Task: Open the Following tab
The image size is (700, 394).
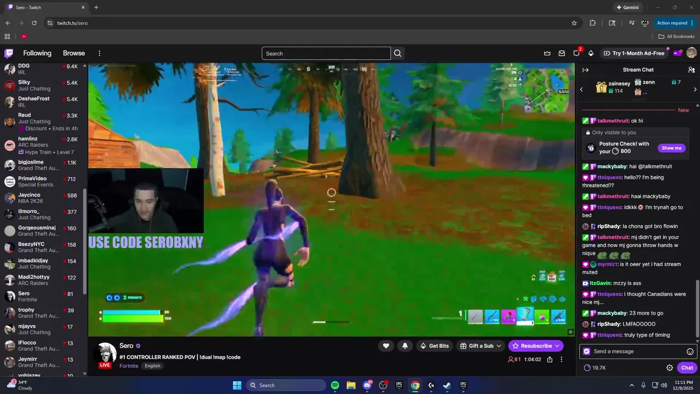Action: tap(37, 53)
